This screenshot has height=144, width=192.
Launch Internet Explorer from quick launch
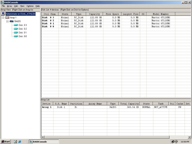[20, 142]
